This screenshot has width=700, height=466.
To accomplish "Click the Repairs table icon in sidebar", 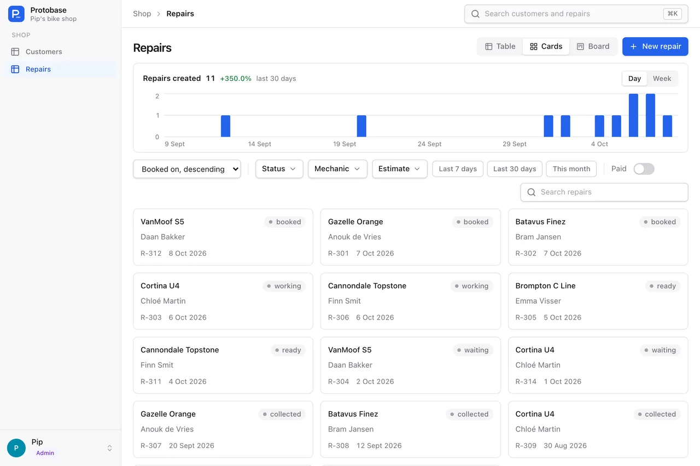I will pos(15,69).
